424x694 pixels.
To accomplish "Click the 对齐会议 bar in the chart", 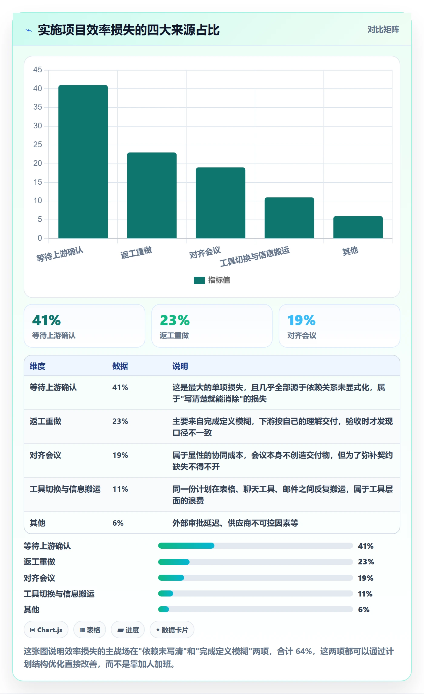I will [220, 203].
